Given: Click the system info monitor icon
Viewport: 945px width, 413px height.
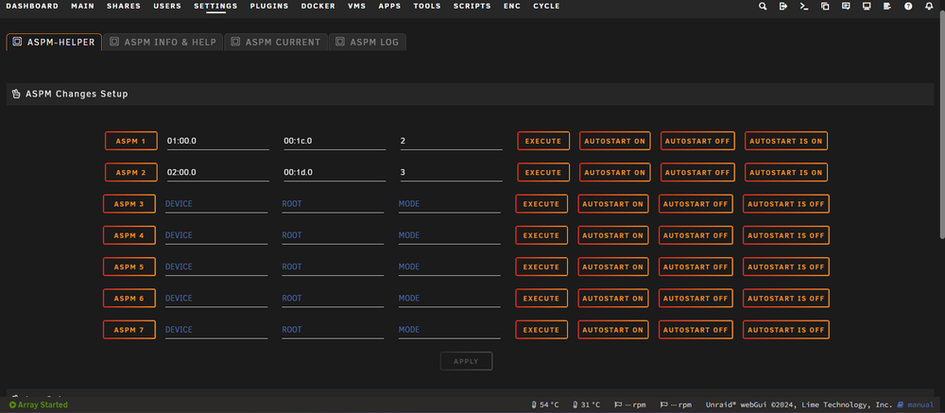Looking at the screenshot, I should tap(867, 6).
